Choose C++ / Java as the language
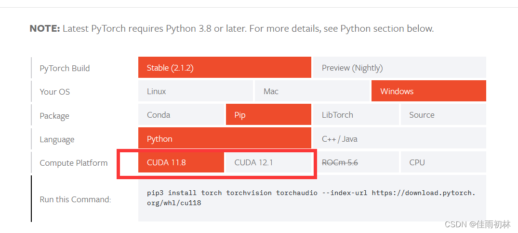The width and height of the screenshot is (518, 233). pyautogui.click(x=400, y=138)
